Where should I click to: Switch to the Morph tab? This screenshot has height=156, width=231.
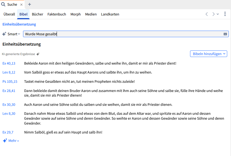point(76,14)
